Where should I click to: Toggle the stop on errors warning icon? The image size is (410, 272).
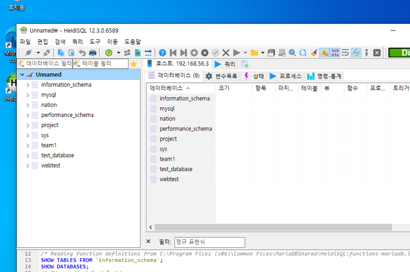point(324,53)
